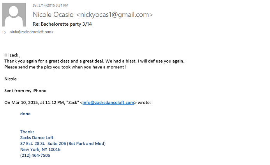
Task: Click the street address '37 Est. 28 St.' line
Action: pos(63,144)
